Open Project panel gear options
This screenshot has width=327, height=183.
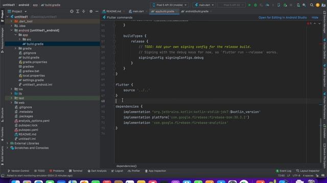[x=91, y=11]
